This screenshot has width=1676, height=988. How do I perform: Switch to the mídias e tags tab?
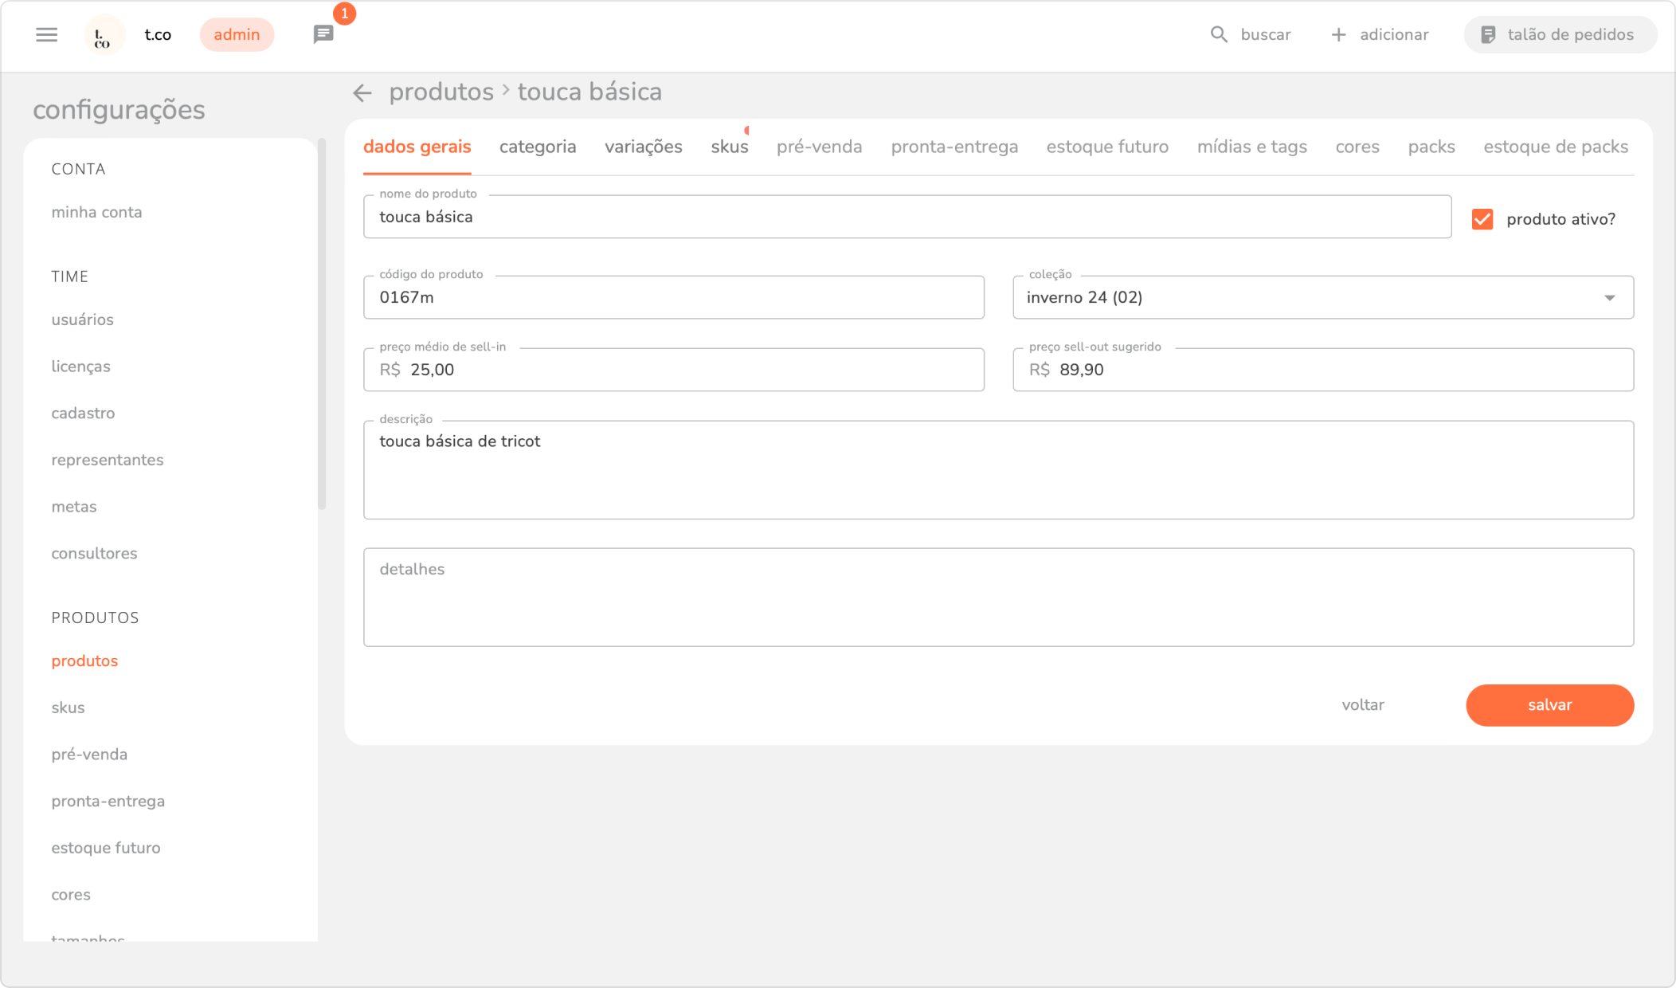click(1252, 147)
